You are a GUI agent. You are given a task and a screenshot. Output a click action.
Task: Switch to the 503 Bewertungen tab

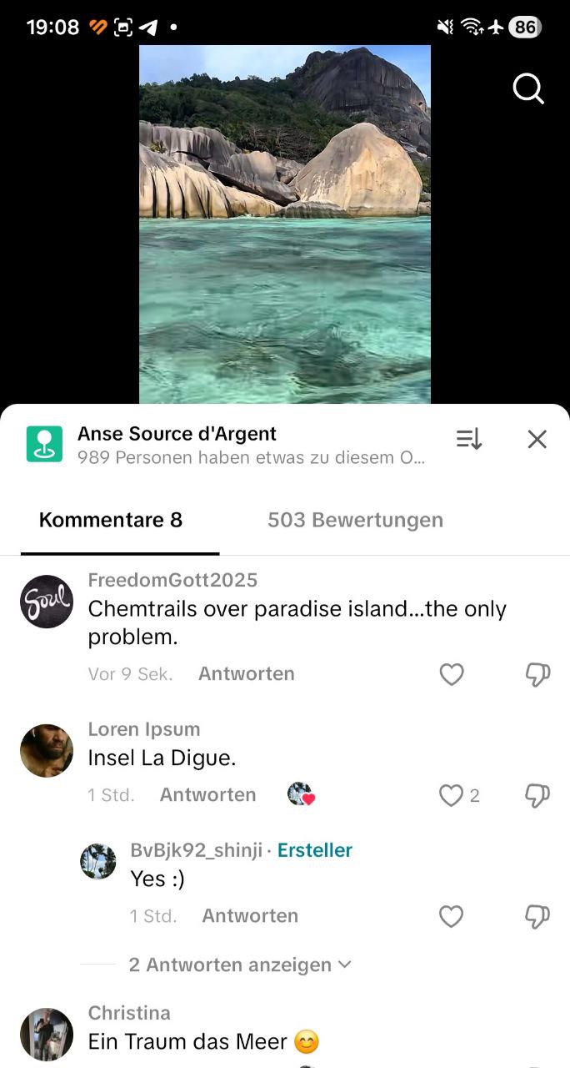pos(355,520)
